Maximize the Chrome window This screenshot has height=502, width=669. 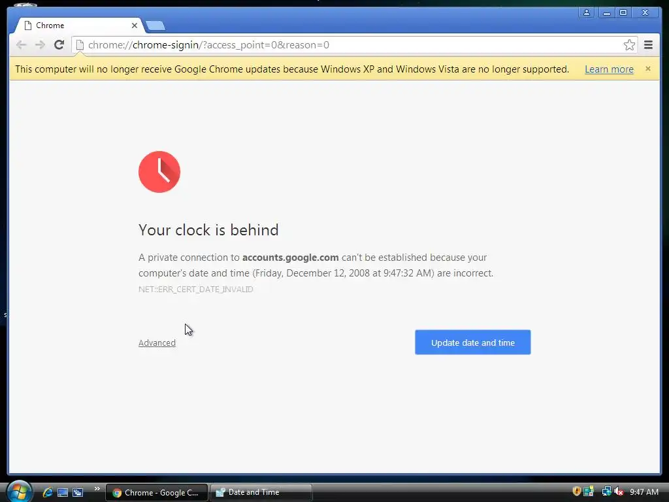pos(623,12)
